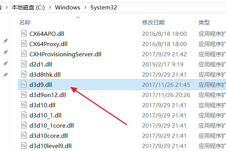Click the d2d1.dll file icon
The width and height of the screenshot is (226, 151).
tap(24, 64)
